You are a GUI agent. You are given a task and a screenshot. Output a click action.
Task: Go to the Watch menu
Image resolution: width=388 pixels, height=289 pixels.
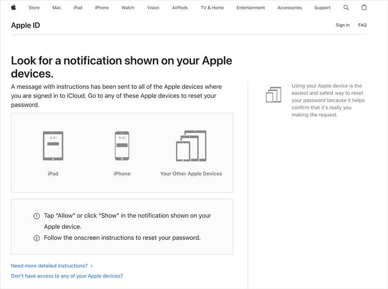[x=128, y=8]
